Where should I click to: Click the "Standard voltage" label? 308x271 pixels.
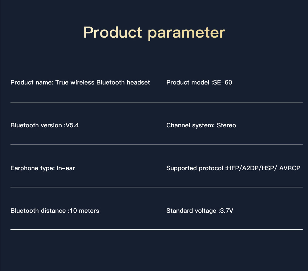click(191, 211)
